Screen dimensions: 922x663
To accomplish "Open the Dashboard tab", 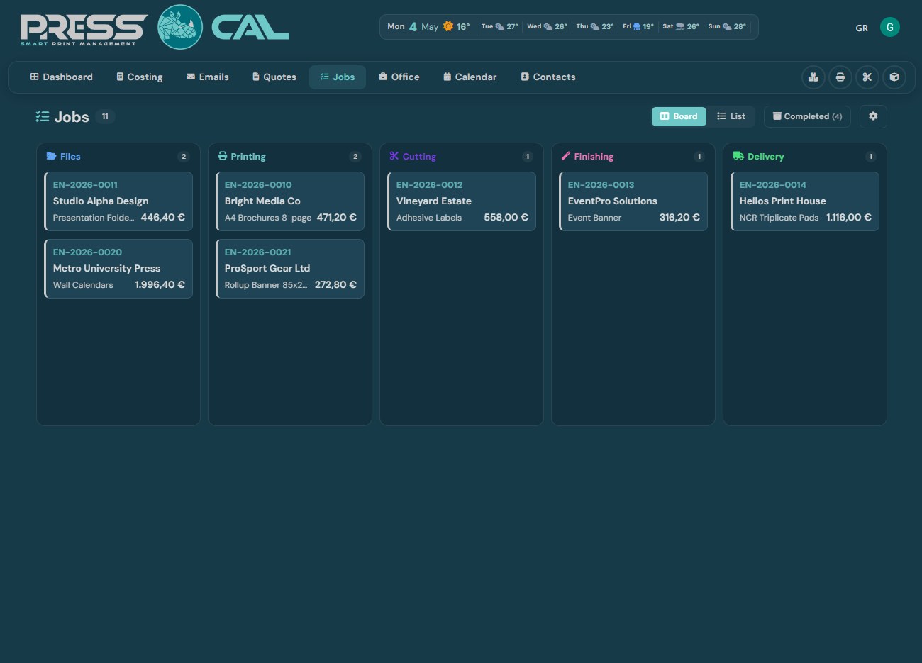I will tap(62, 77).
